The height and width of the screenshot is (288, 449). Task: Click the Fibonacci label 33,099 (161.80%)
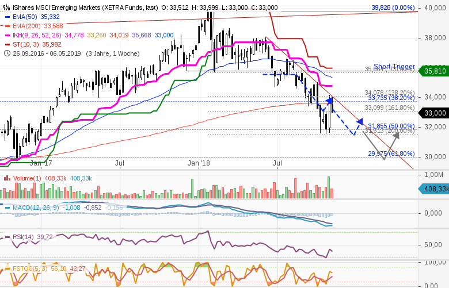pyautogui.click(x=390, y=108)
